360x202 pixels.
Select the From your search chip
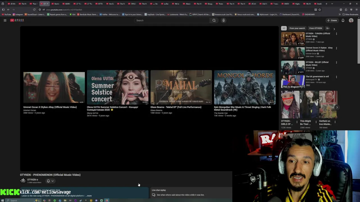(x=297, y=28)
